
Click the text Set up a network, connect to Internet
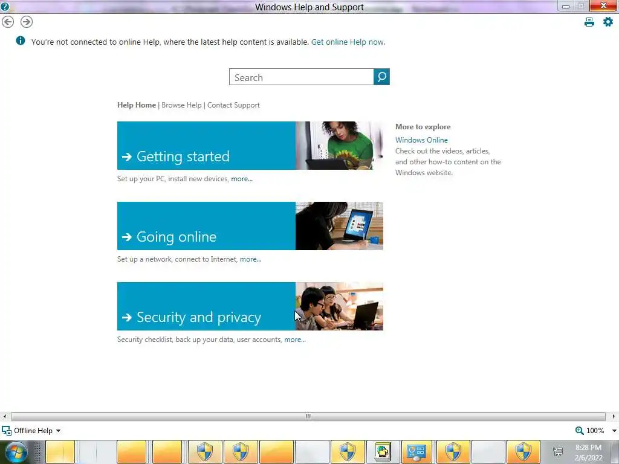tap(177, 259)
